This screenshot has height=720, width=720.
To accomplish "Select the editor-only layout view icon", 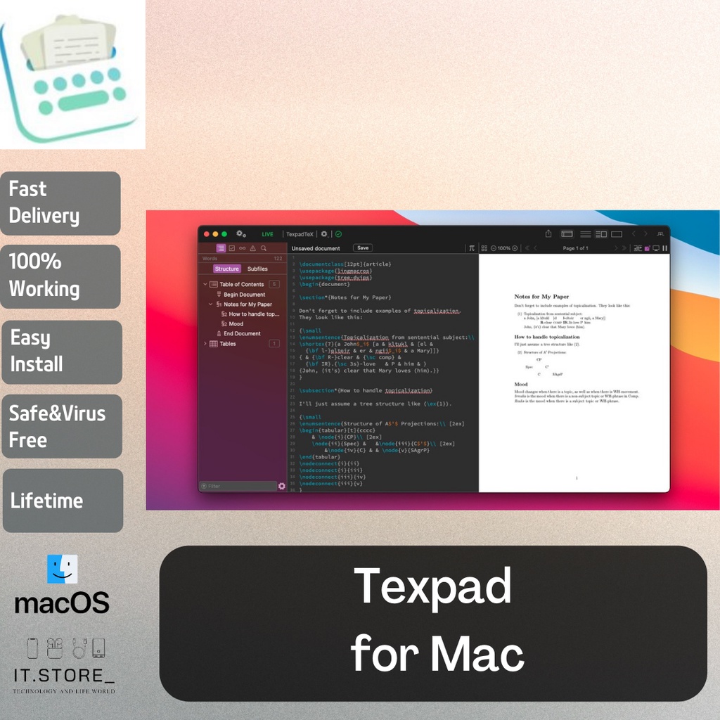I will tap(586, 234).
